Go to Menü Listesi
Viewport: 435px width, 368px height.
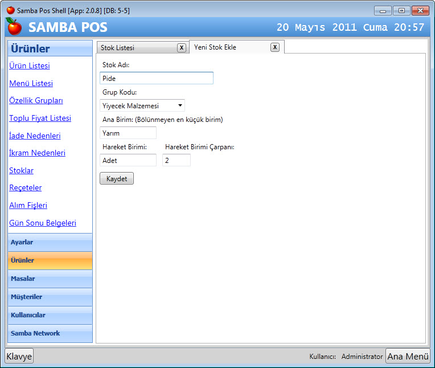pos(31,83)
